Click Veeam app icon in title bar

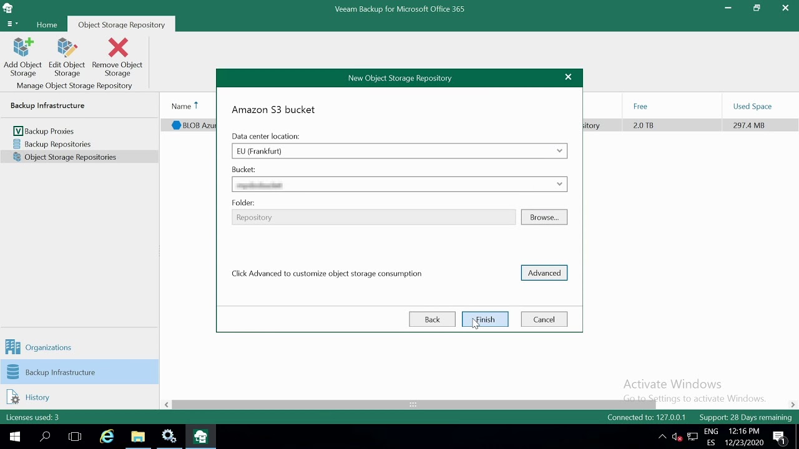pyautogui.click(x=8, y=9)
